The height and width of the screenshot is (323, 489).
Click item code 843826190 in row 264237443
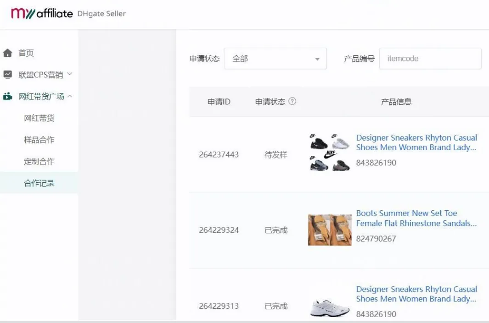coord(376,163)
